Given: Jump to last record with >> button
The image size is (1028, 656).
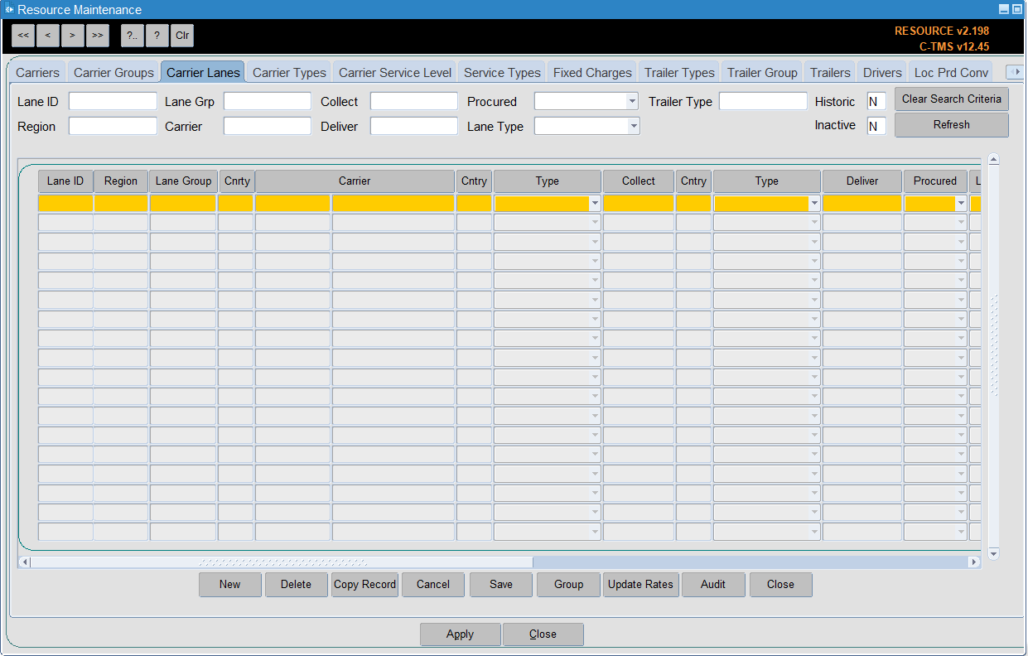Looking at the screenshot, I should click(98, 36).
